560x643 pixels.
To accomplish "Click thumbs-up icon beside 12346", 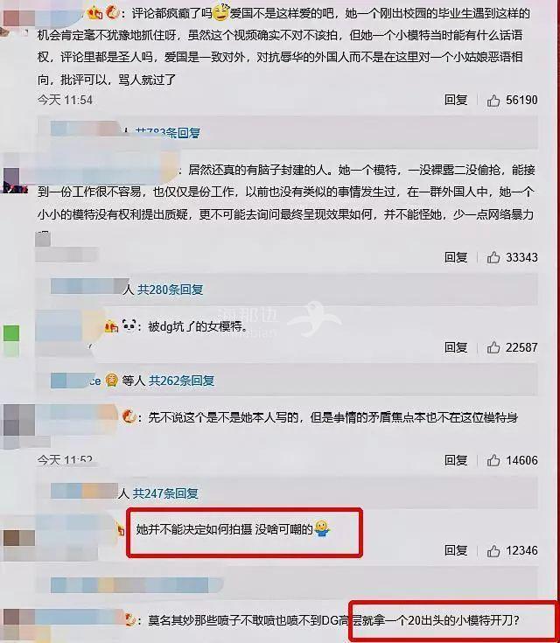I will coord(493,550).
